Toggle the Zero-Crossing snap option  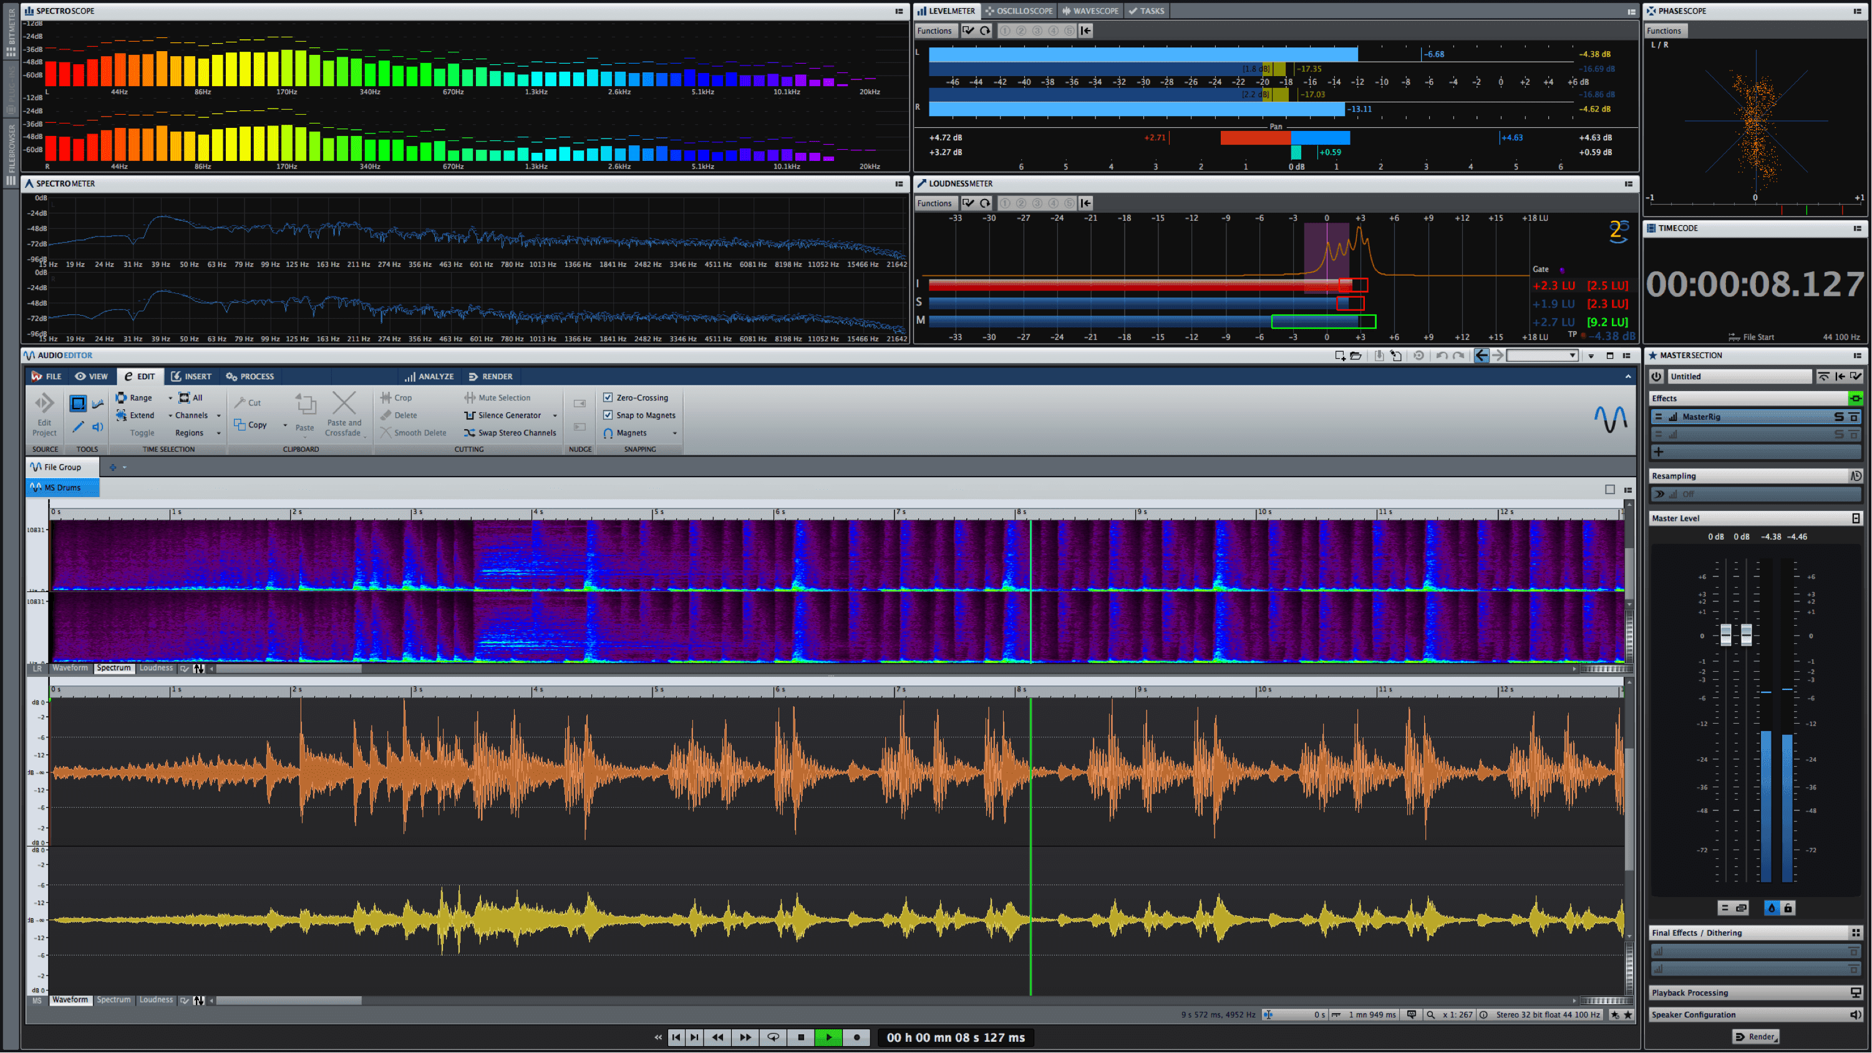click(607, 397)
